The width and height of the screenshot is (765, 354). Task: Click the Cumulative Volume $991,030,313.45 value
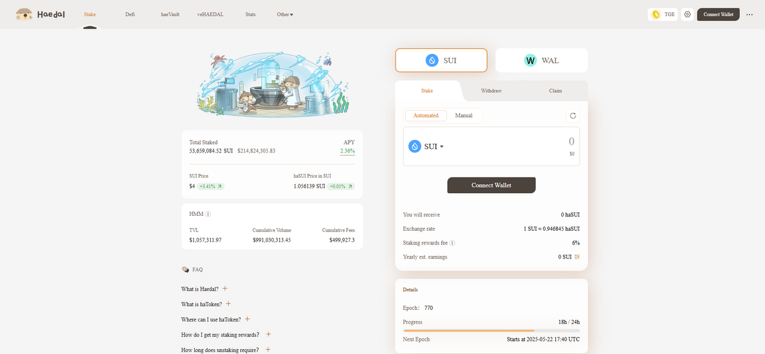point(272,240)
